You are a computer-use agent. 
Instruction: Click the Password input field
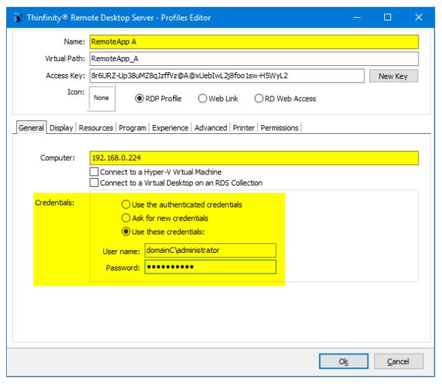tap(210, 267)
